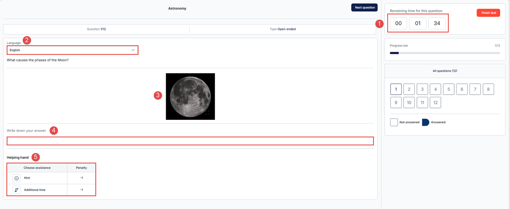The image size is (510, 209).
Task: Click the answer text input field
Action: [190, 141]
